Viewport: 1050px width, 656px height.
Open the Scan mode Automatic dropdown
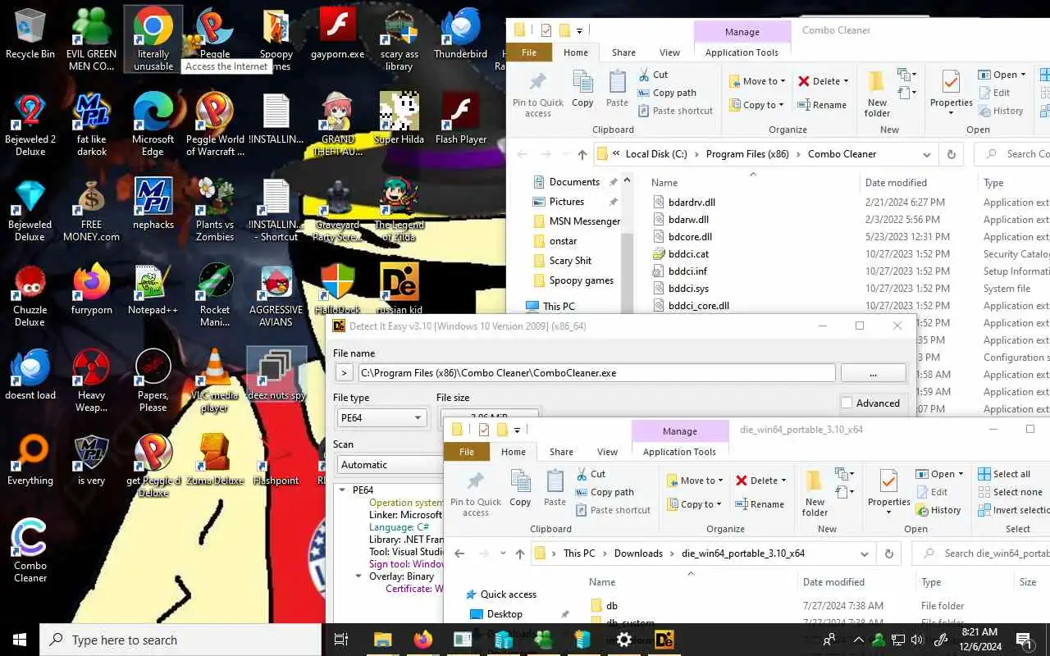[x=390, y=465]
